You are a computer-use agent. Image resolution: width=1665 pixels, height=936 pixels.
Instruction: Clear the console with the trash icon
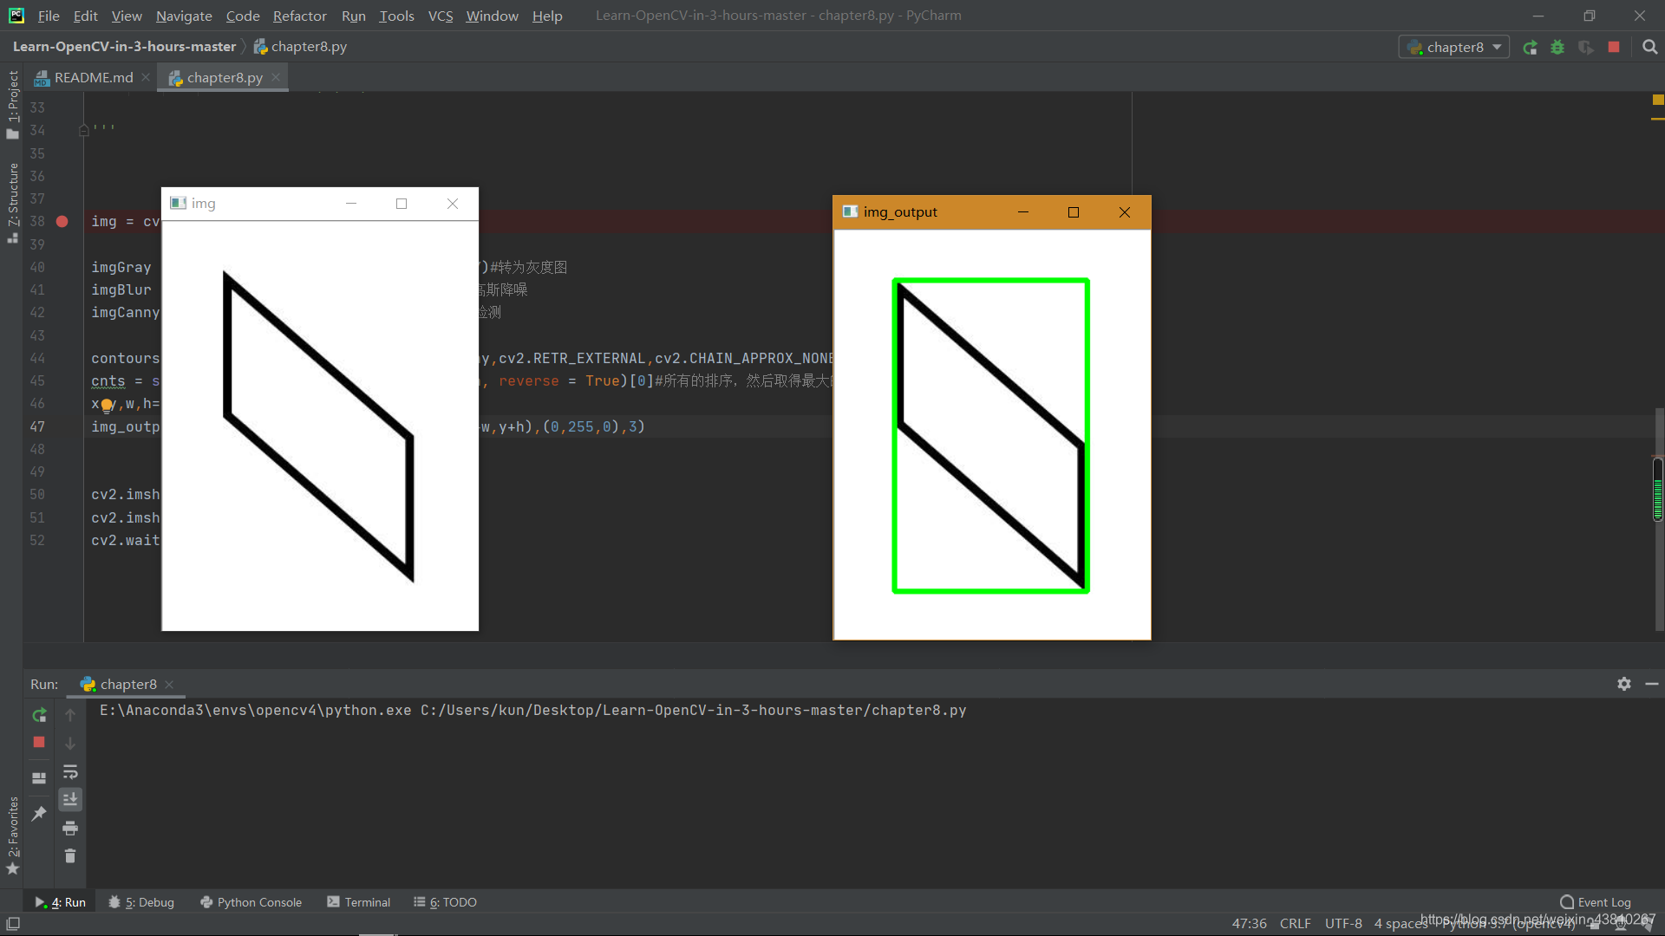(x=70, y=855)
